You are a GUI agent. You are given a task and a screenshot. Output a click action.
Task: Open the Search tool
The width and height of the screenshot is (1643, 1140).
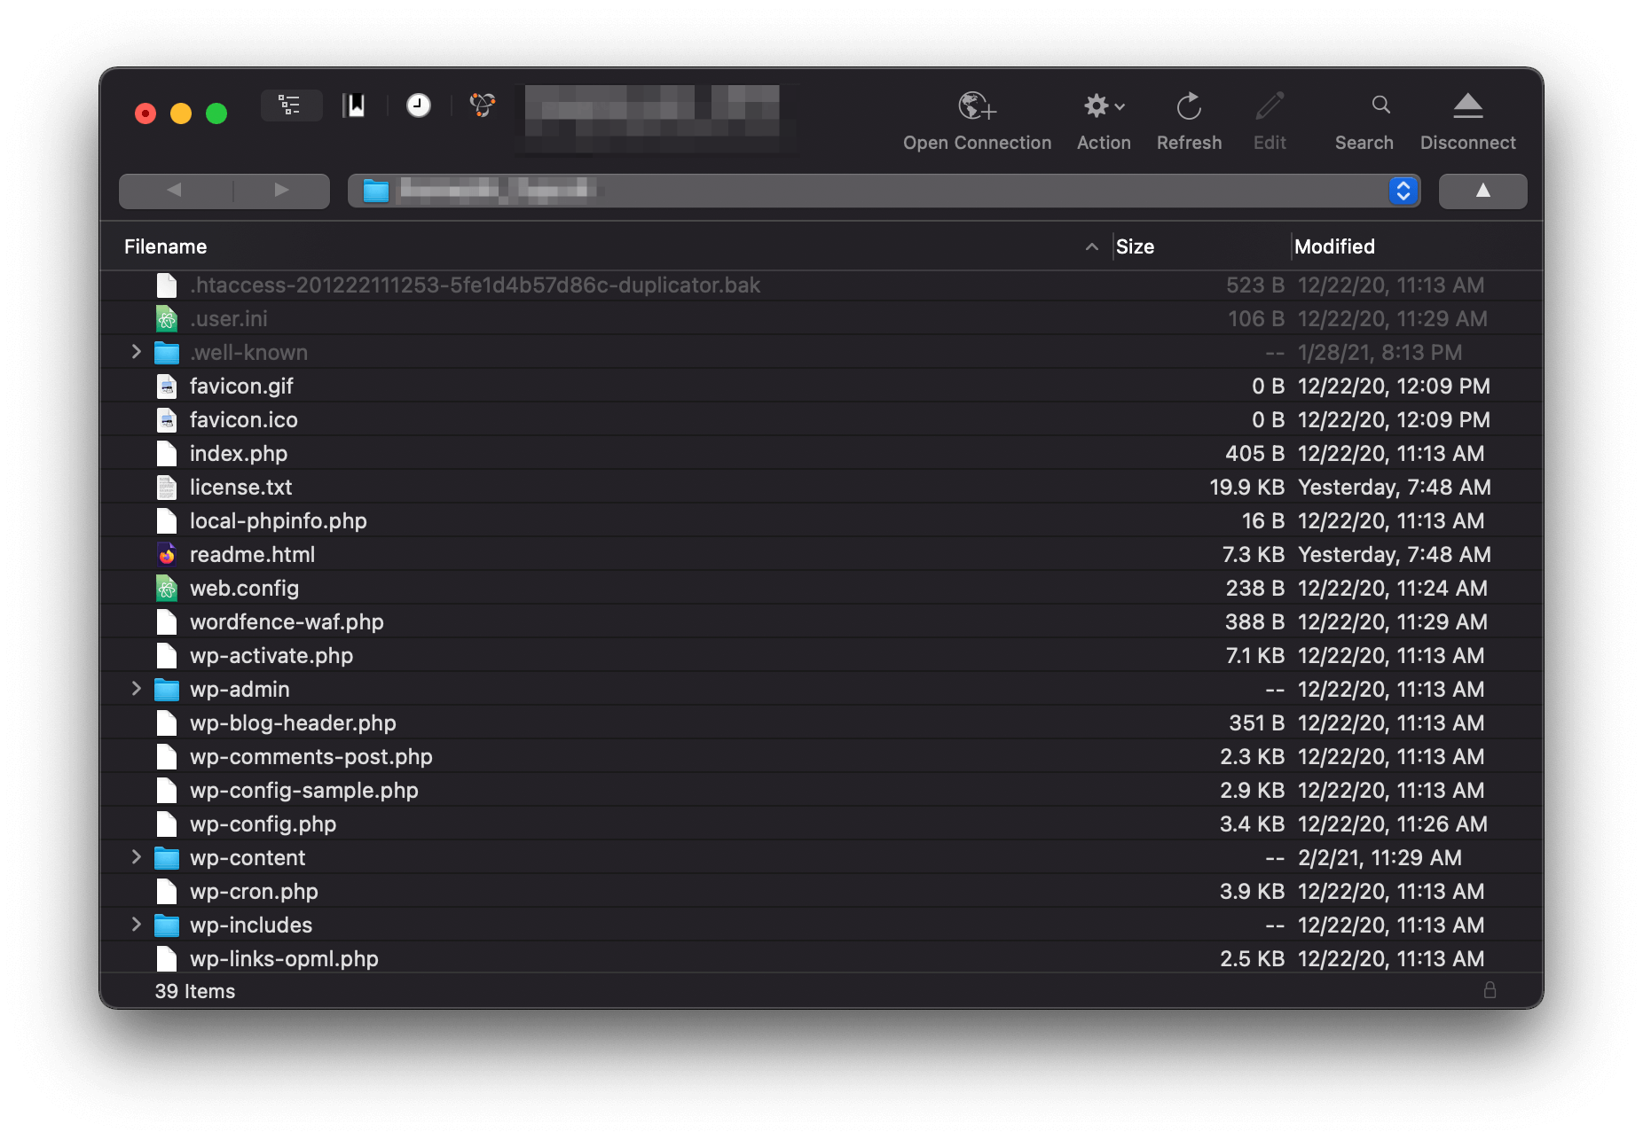[1364, 121]
